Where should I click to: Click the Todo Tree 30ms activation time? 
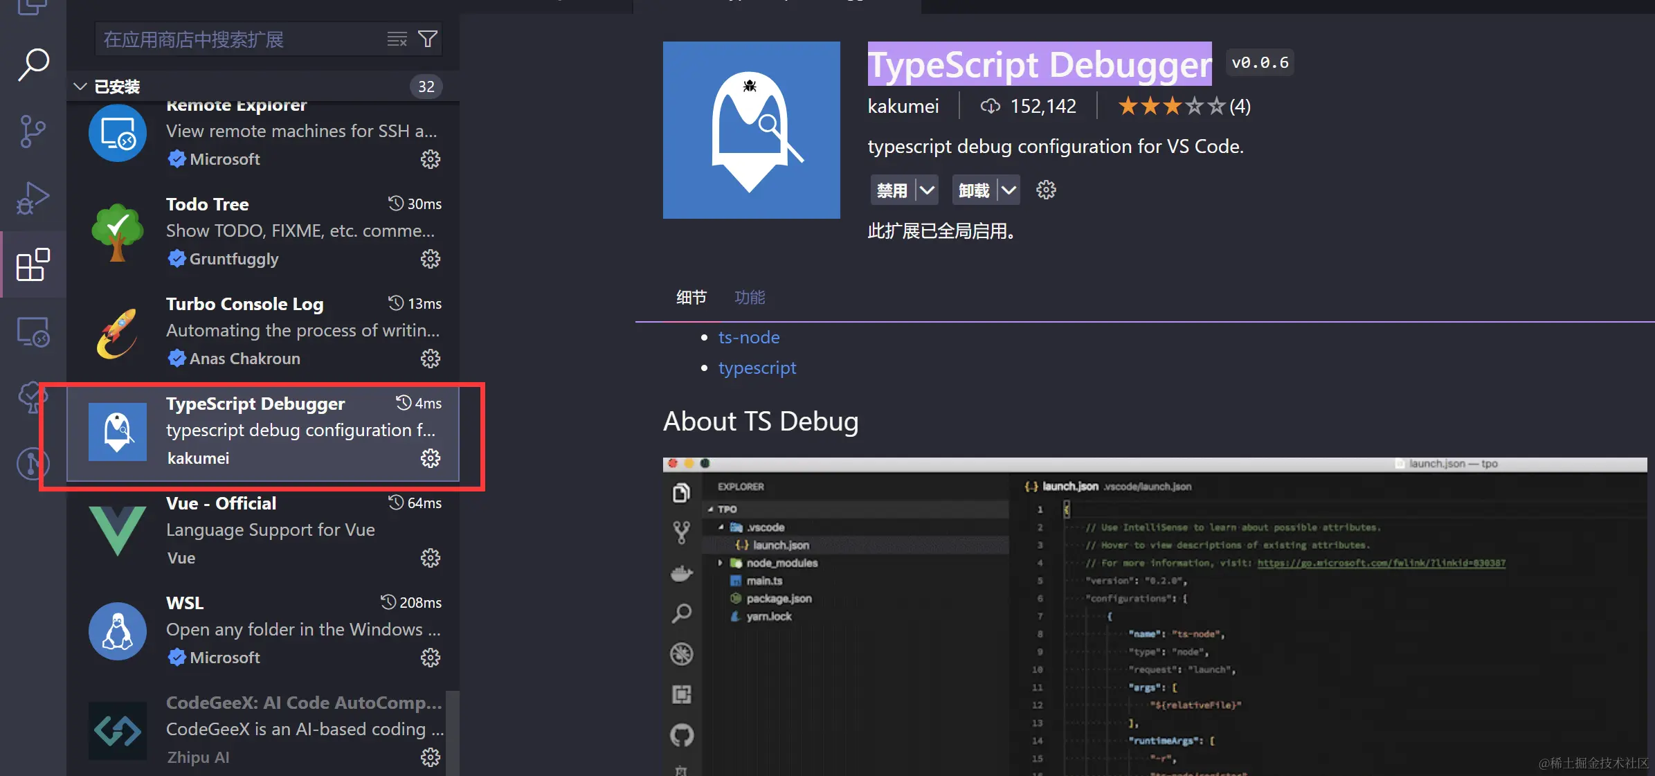click(415, 204)
